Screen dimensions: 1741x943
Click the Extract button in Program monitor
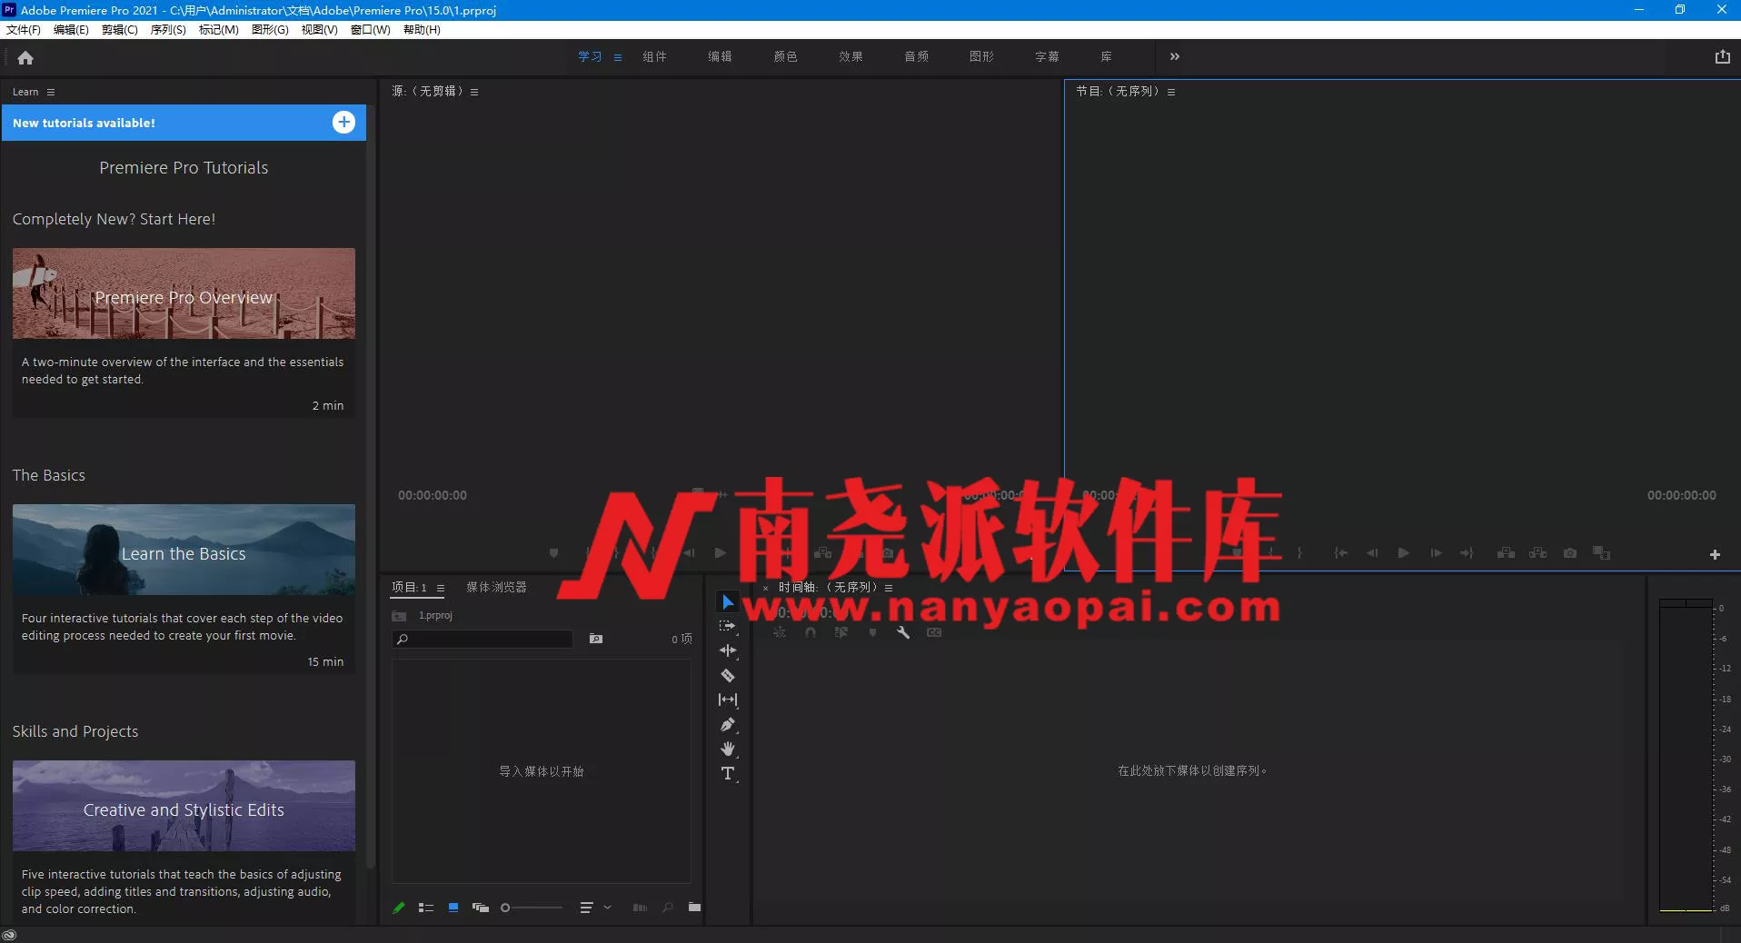pyautogui.click(x=1537, y=552)
